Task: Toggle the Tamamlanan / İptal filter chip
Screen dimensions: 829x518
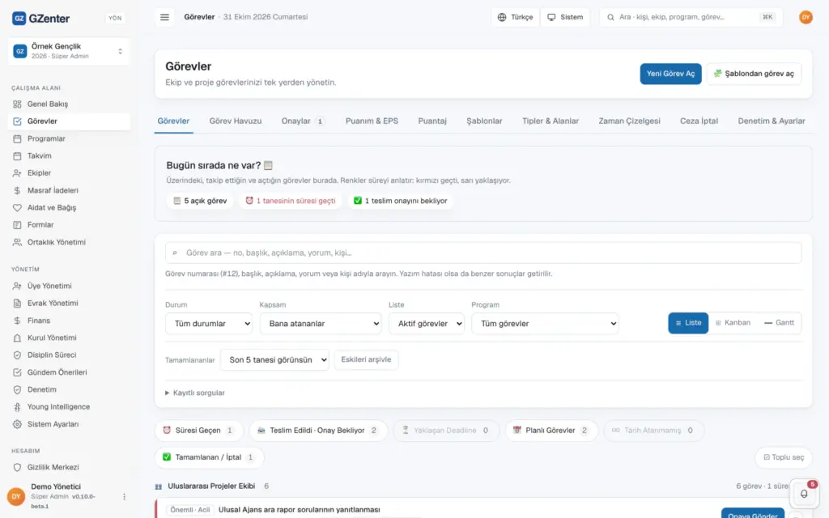Action: pos(209,457)
